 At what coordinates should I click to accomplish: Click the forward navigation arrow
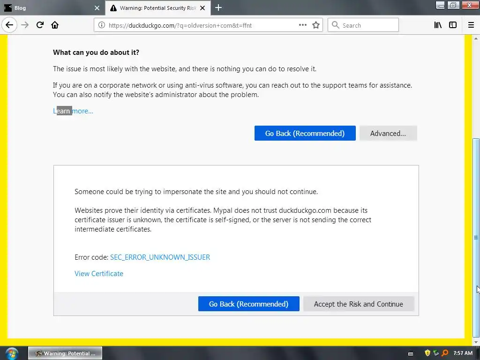25,25
